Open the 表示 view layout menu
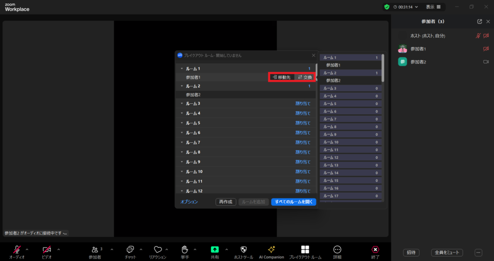 point(433,7)
